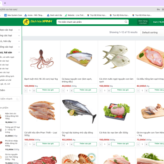Open Max System Care bookmark
This screenshot has height=164, width=164.
[x=13, y=15]
